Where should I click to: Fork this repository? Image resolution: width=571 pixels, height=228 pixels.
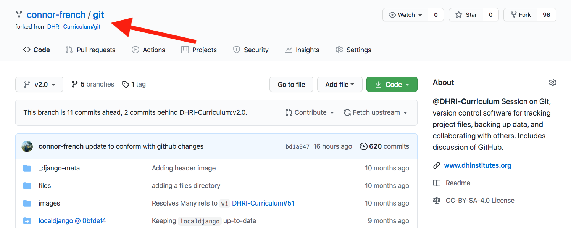(520, 15)
